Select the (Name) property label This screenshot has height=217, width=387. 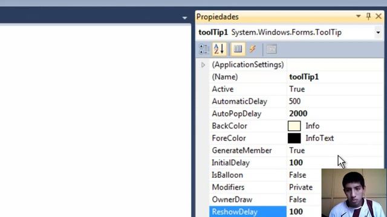(x=225, y=77)
